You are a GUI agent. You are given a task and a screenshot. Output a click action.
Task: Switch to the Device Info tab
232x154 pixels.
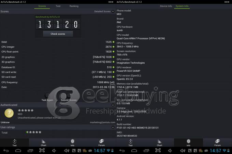[166, 6]
